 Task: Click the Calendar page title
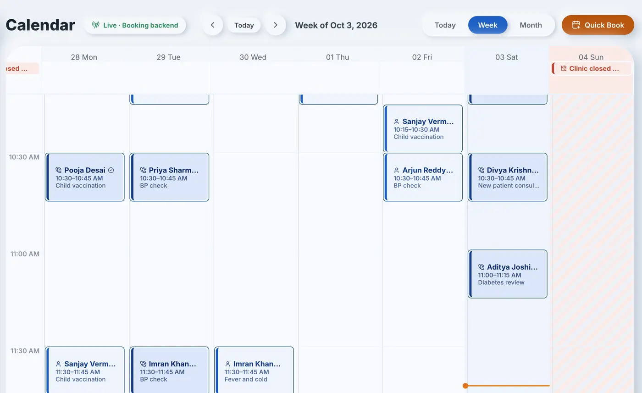(40, 25)
